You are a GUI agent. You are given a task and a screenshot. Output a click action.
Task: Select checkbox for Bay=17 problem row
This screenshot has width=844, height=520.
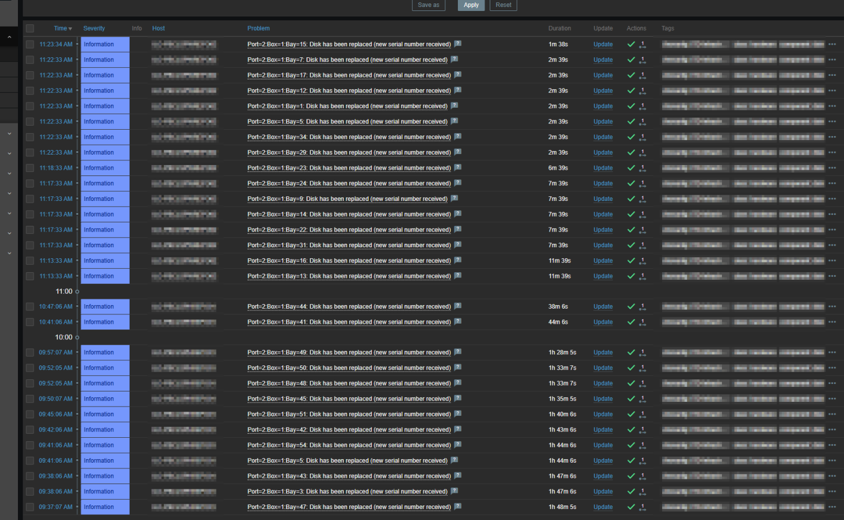tap(30, 75)
